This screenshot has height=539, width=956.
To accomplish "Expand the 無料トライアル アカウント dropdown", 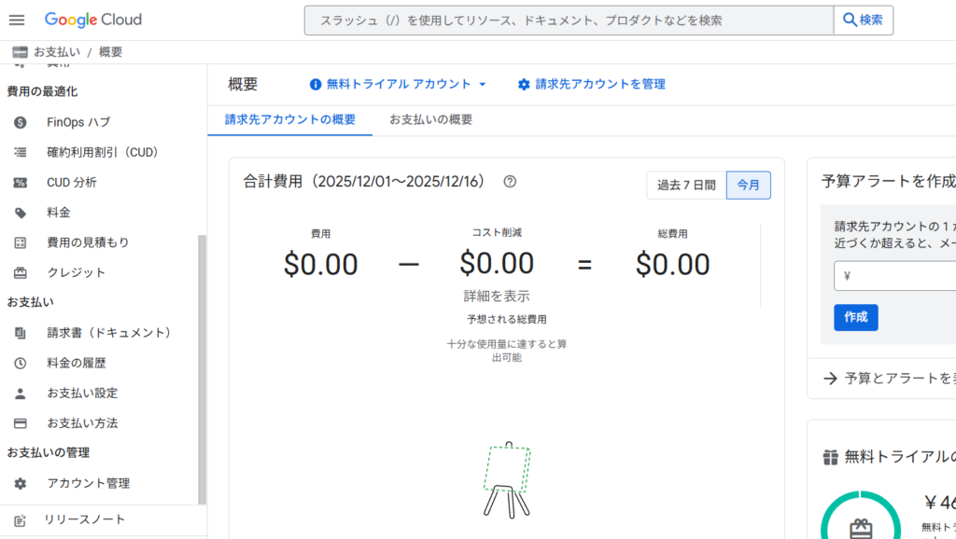I will click(399, 84).
